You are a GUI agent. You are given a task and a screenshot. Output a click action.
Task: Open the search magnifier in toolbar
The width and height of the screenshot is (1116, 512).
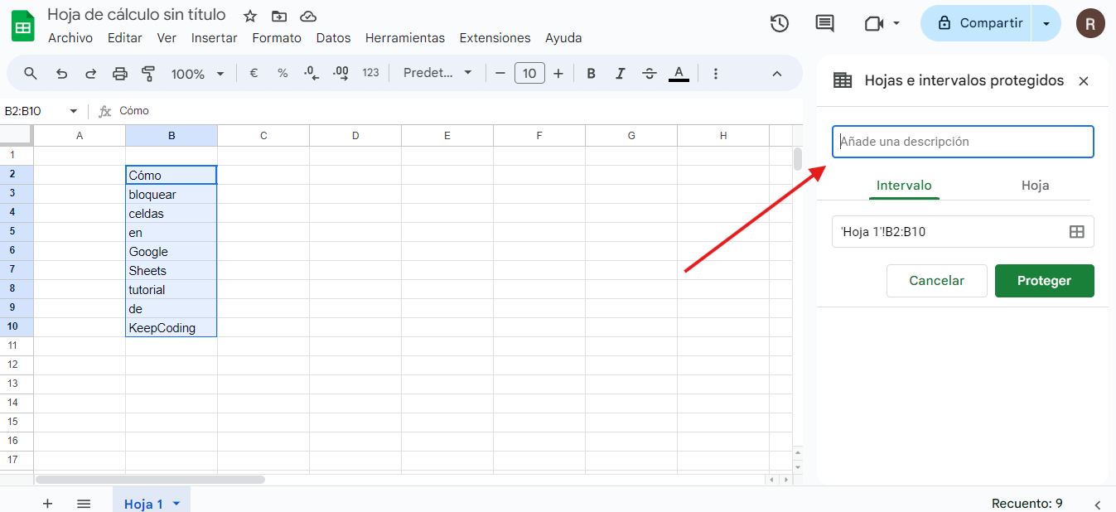pos(31,73)
